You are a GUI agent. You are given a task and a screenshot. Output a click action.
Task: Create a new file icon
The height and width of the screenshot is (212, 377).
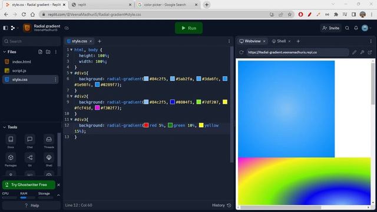click(x=40, y=52)
